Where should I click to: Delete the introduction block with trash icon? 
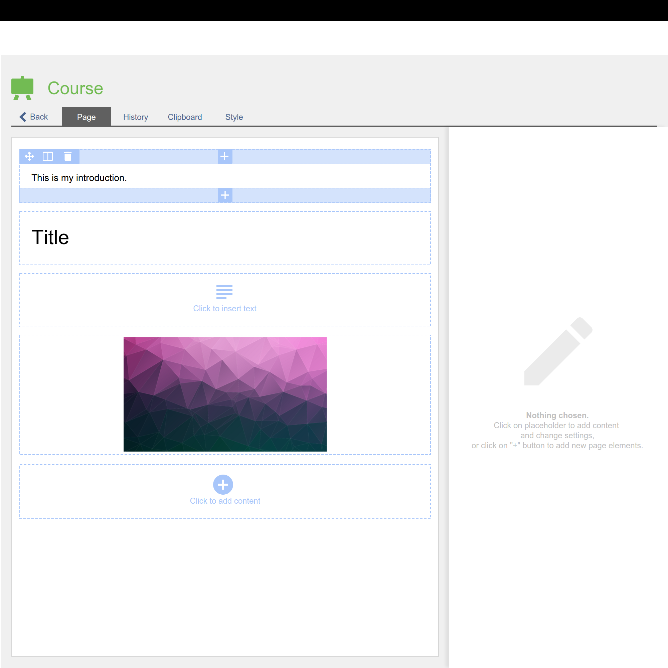pos(68,157)
